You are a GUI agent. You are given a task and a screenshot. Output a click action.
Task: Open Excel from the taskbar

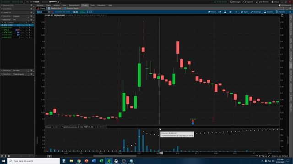[x=101, y=161]
